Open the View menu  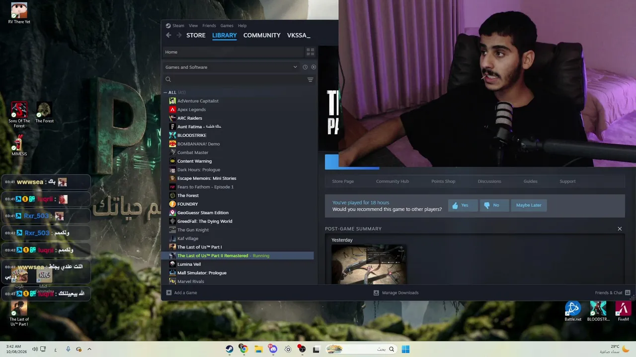(193, 26)
